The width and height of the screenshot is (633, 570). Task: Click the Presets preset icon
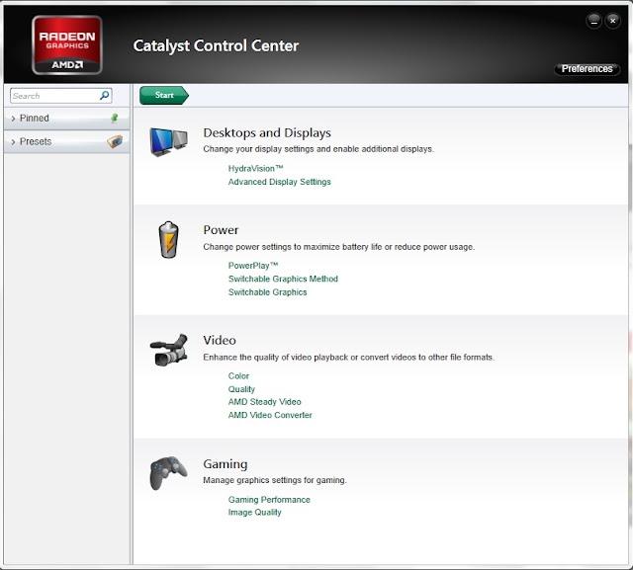115,141
